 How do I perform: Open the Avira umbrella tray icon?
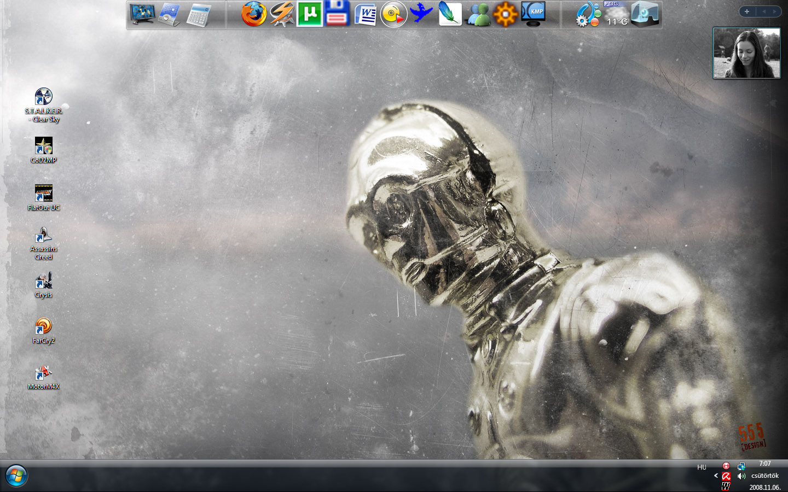pyautogui.click(x=726, y=476)
